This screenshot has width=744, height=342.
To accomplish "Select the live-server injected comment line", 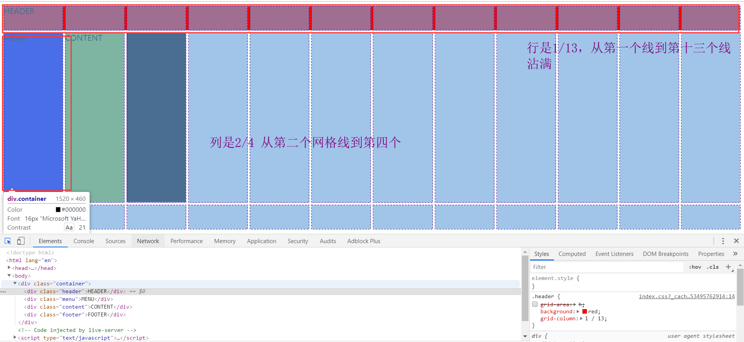I will click(77, 330).
